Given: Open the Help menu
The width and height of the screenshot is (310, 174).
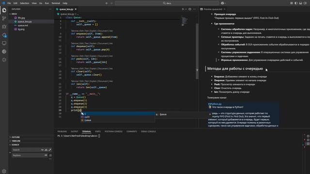Looking at the screenshot, I should coord(65,3).
